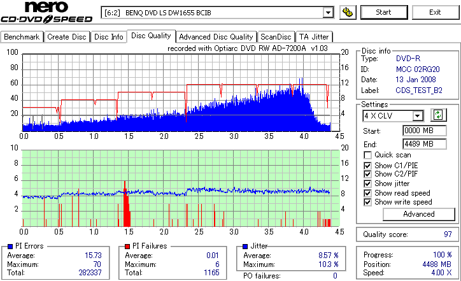461x281 pixels.
Task: Click the refresh speed settings icon
Action: coord(438,115)
